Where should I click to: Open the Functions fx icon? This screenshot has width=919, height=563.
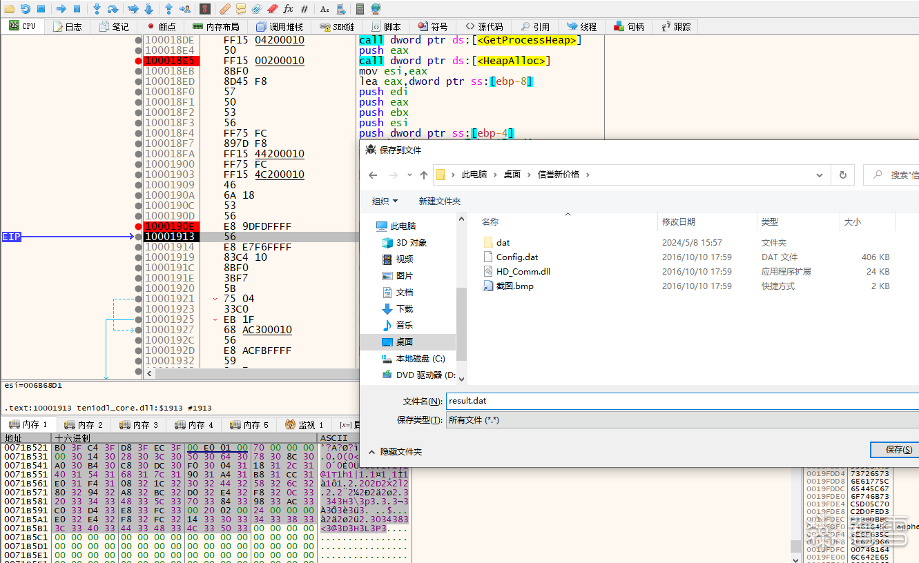pyautogui.click(x=289, y=9)
